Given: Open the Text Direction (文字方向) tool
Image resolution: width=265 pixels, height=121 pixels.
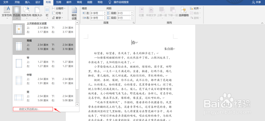Looking at the screenshot, I should click(x=7, y=13).
